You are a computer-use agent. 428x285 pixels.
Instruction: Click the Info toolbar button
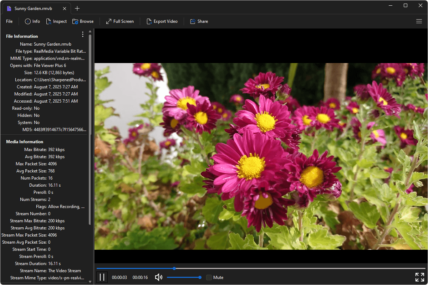click(x=32, y=21)
